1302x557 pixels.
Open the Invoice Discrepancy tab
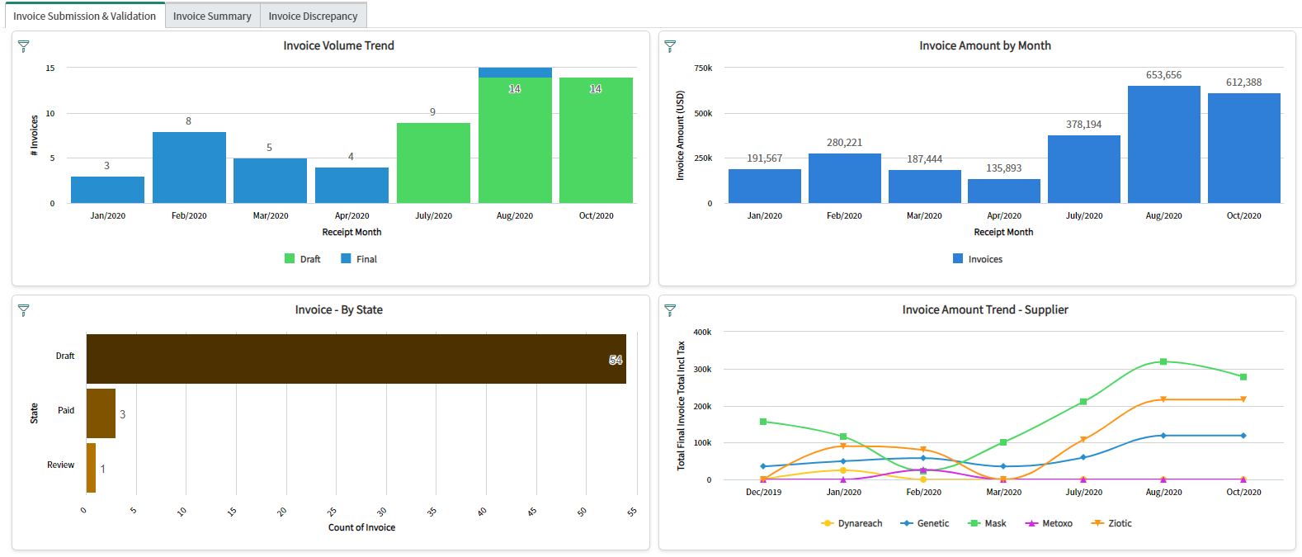pyautogui.click(x=313, y=16)
